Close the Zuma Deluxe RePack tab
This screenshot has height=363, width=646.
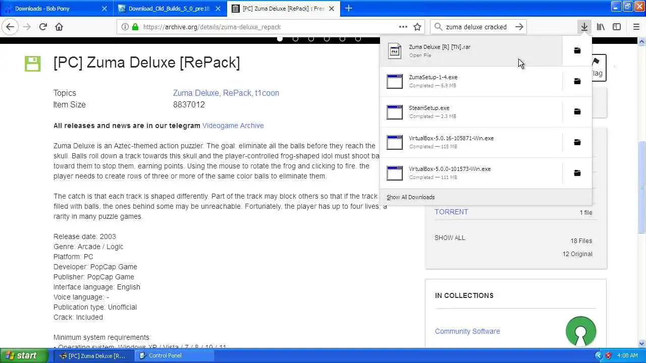point(332,9)
